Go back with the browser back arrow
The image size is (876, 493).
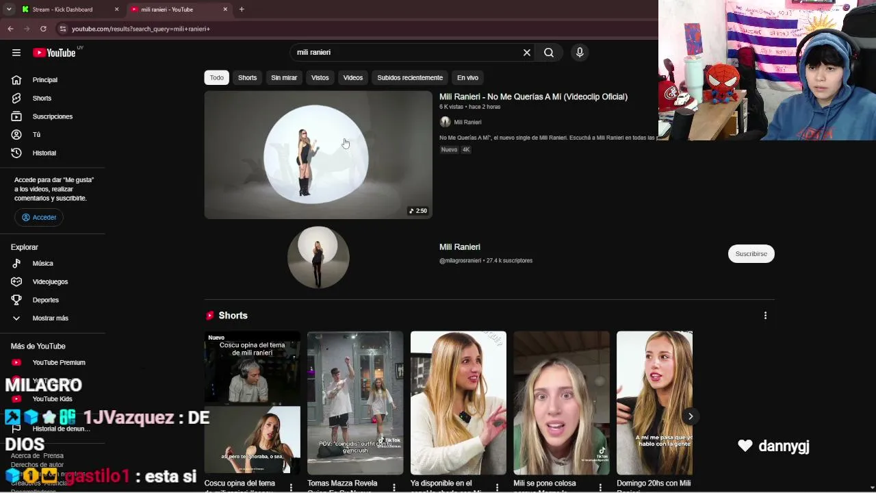point(10,29)
